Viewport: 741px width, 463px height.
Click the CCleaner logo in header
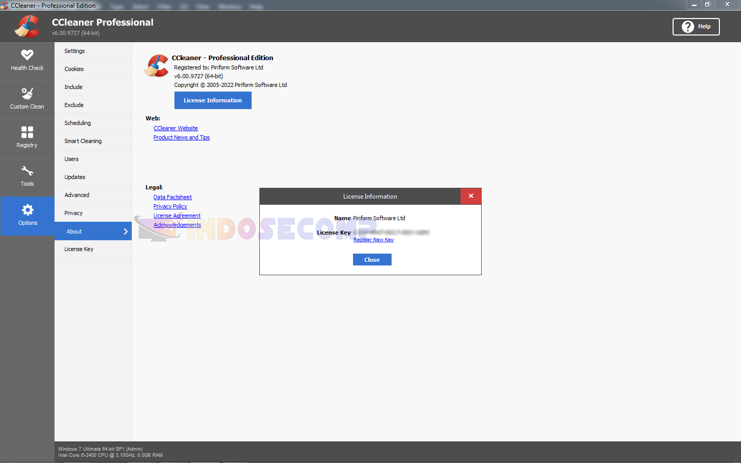27,27
